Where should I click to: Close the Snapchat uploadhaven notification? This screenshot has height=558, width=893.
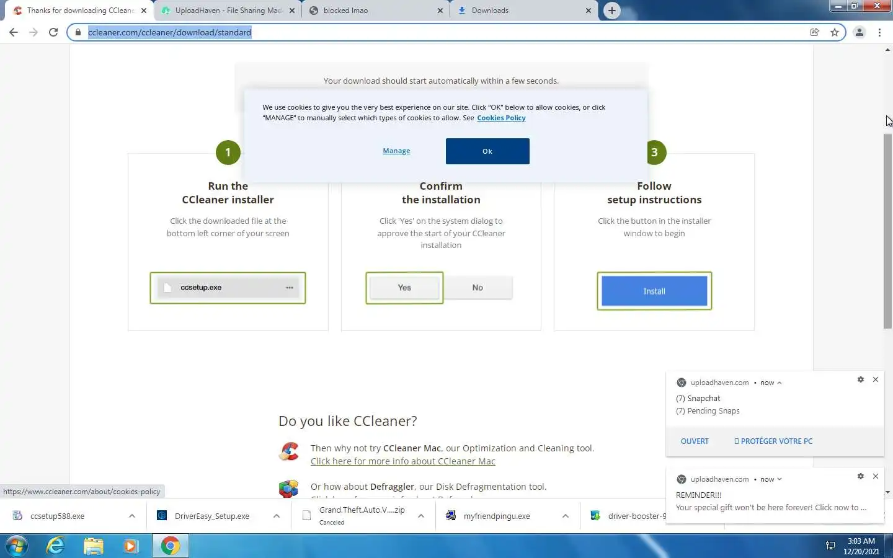[x=876, y=379]
